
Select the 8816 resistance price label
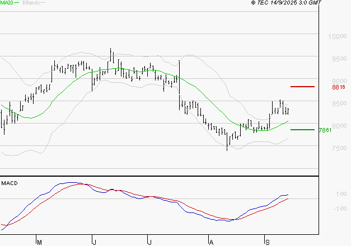[338, 87]
